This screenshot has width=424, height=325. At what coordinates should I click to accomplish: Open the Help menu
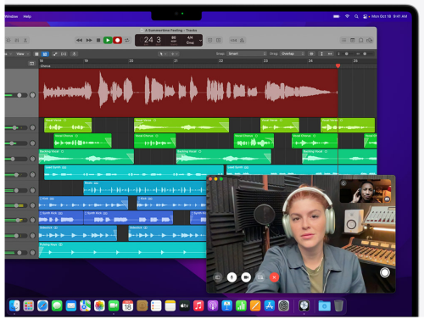click(x=27, y=16)
